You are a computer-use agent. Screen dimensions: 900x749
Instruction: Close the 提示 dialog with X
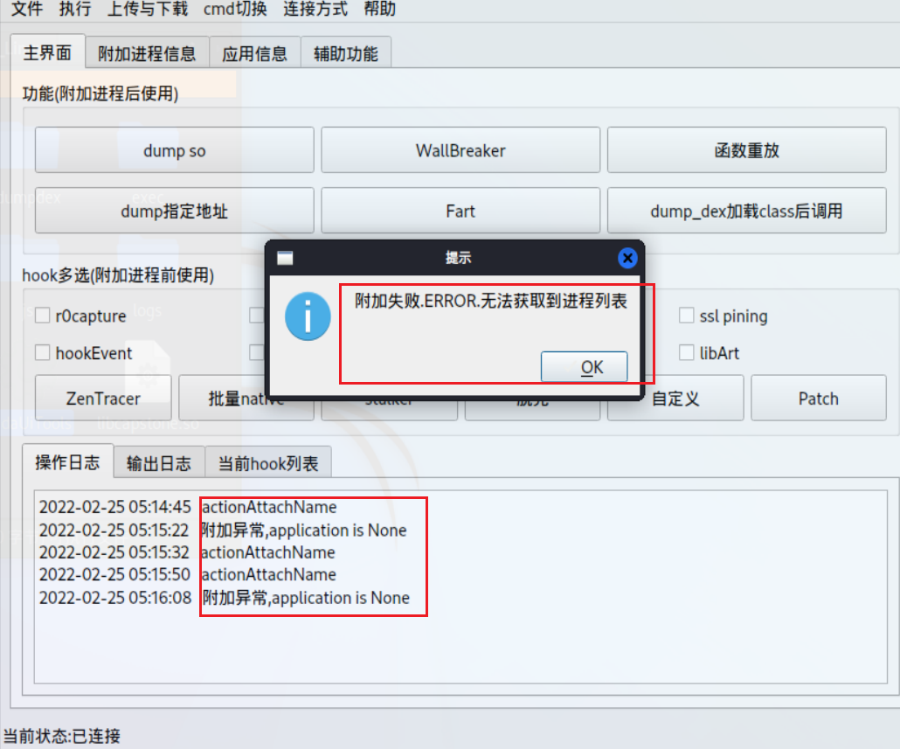[627, 258]
